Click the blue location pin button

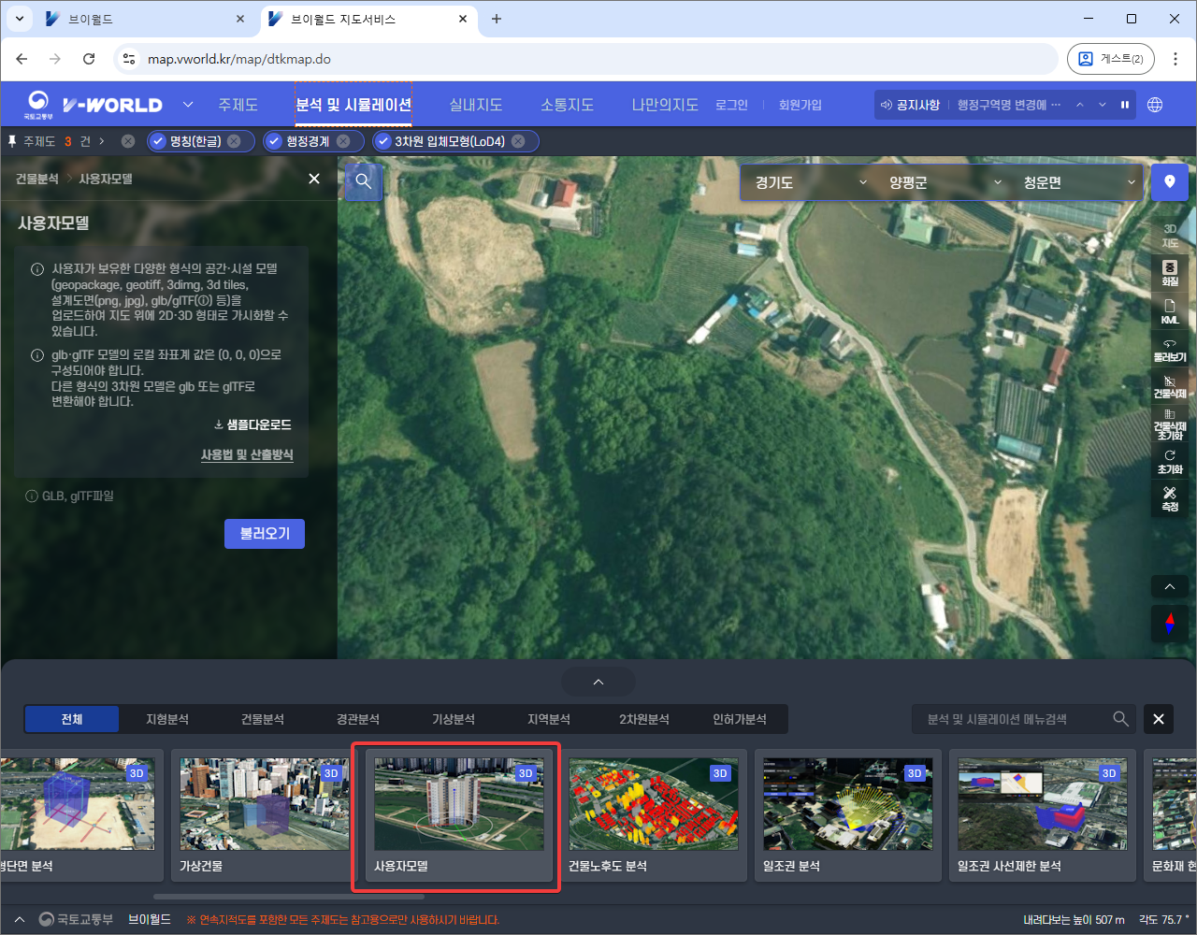coord(1169,181)
